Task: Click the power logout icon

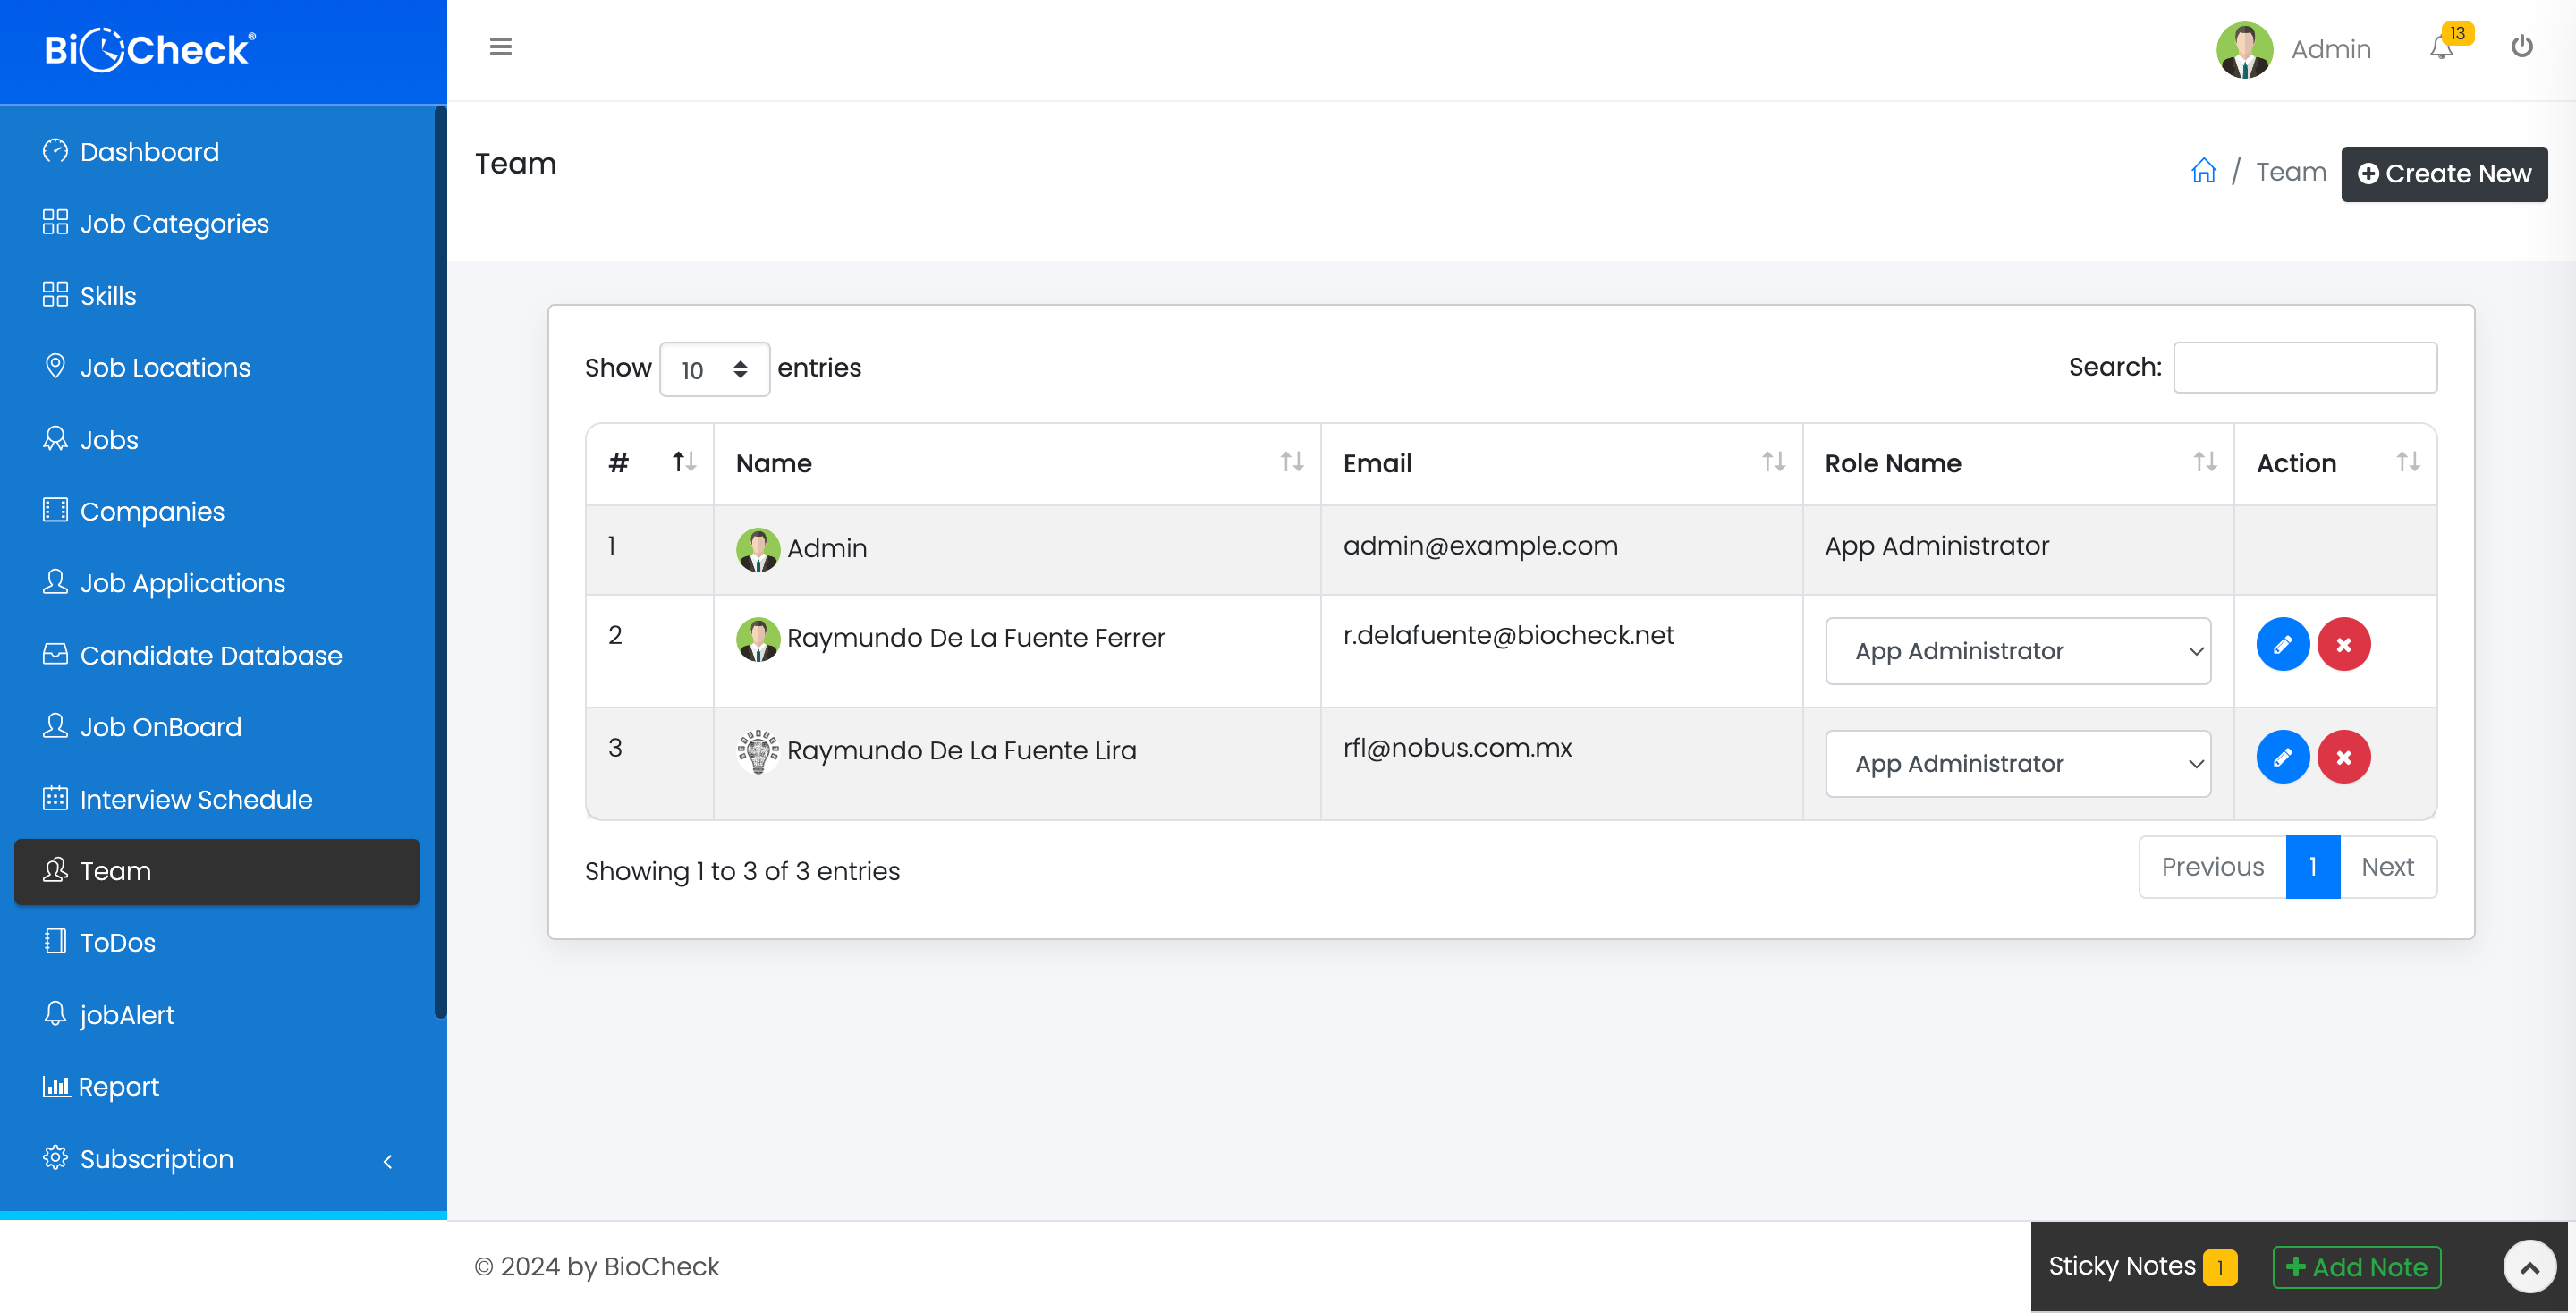Action: [2521, 46]
